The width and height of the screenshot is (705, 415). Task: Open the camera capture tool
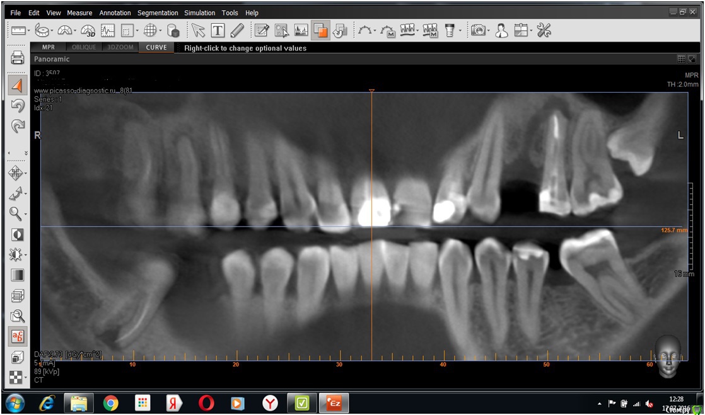479,30
